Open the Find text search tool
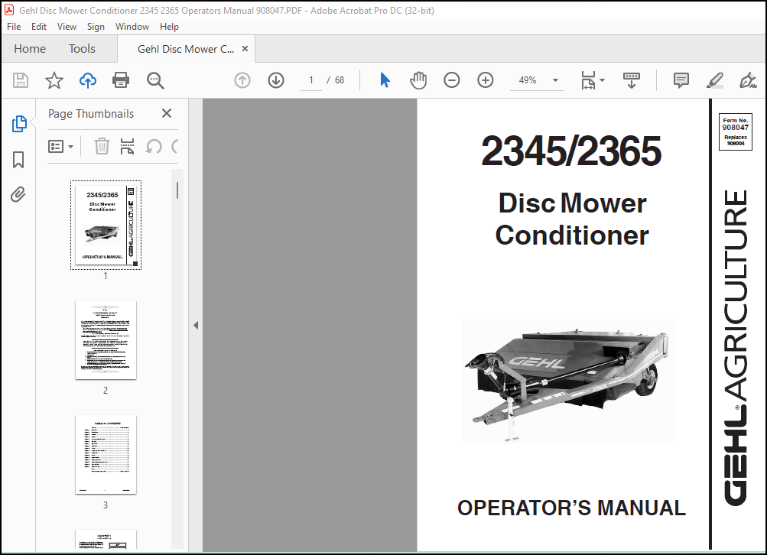767x555 pixels. 155,80
